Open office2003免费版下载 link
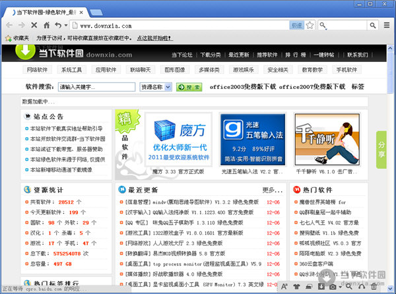This screenshot has height=294, width=396. coord(242,87)
